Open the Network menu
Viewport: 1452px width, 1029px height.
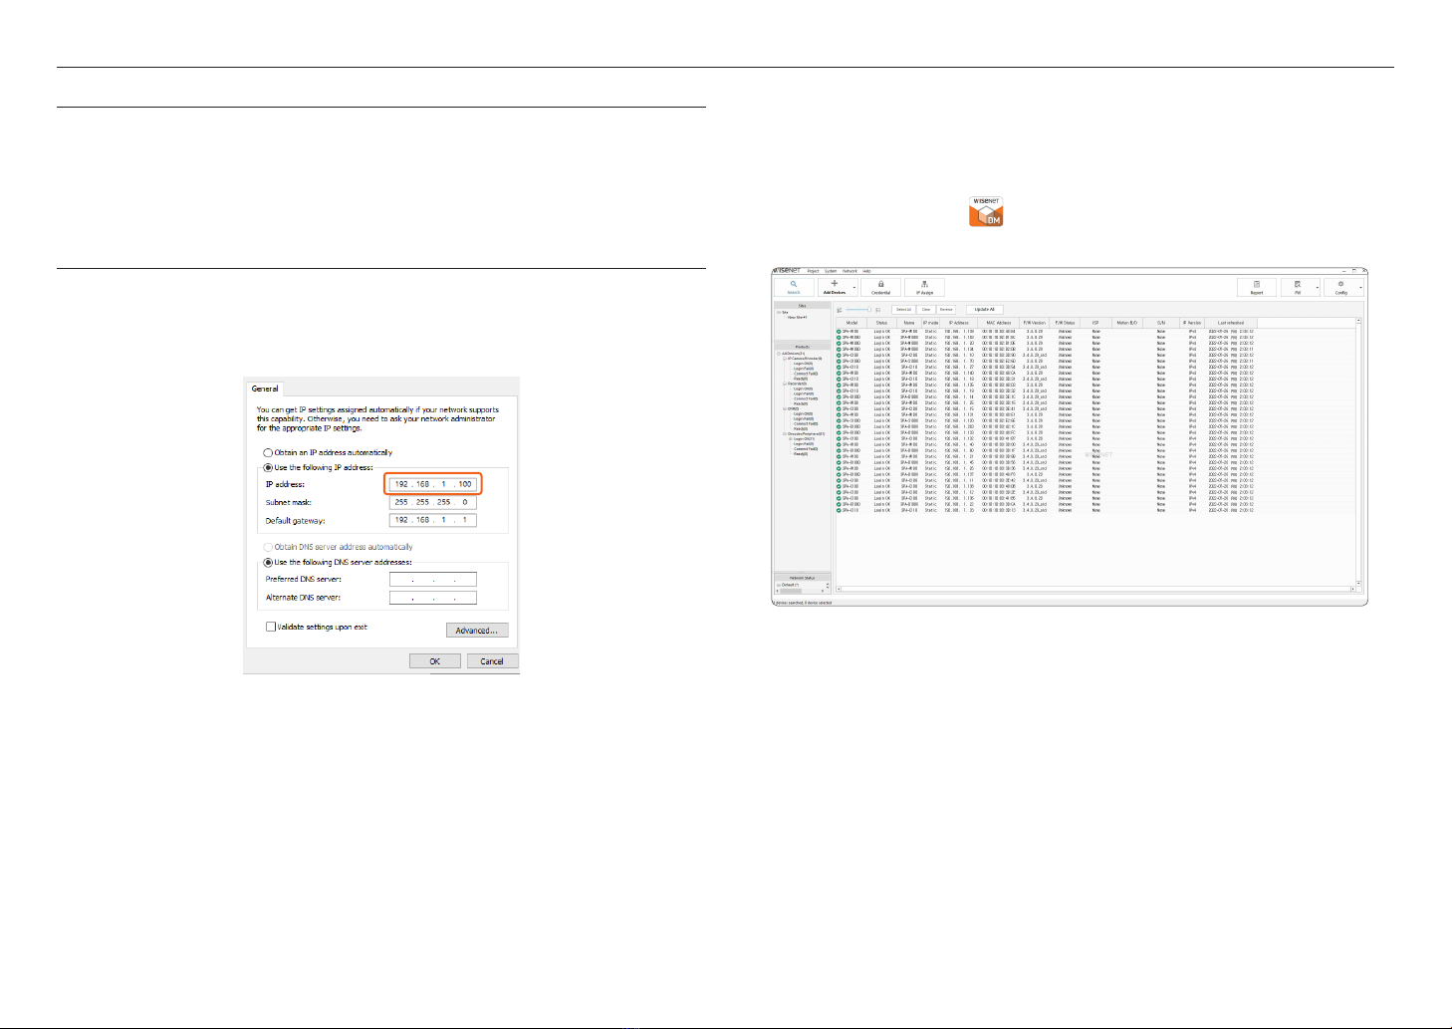click(x=849, y=271)
